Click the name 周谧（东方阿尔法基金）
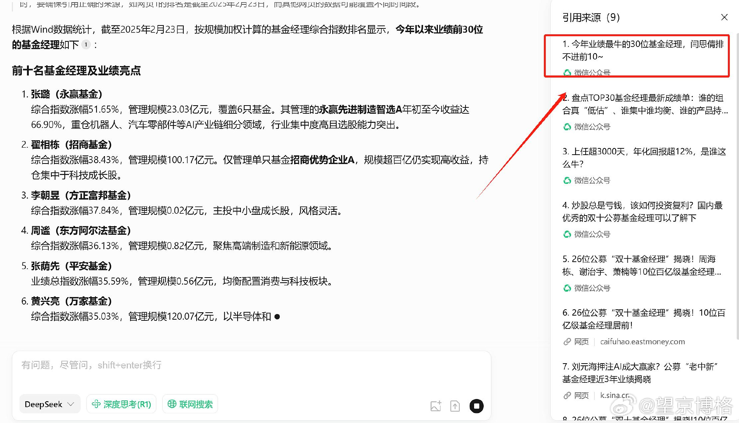This screenshot has width=739, height=423. point(81,231)
